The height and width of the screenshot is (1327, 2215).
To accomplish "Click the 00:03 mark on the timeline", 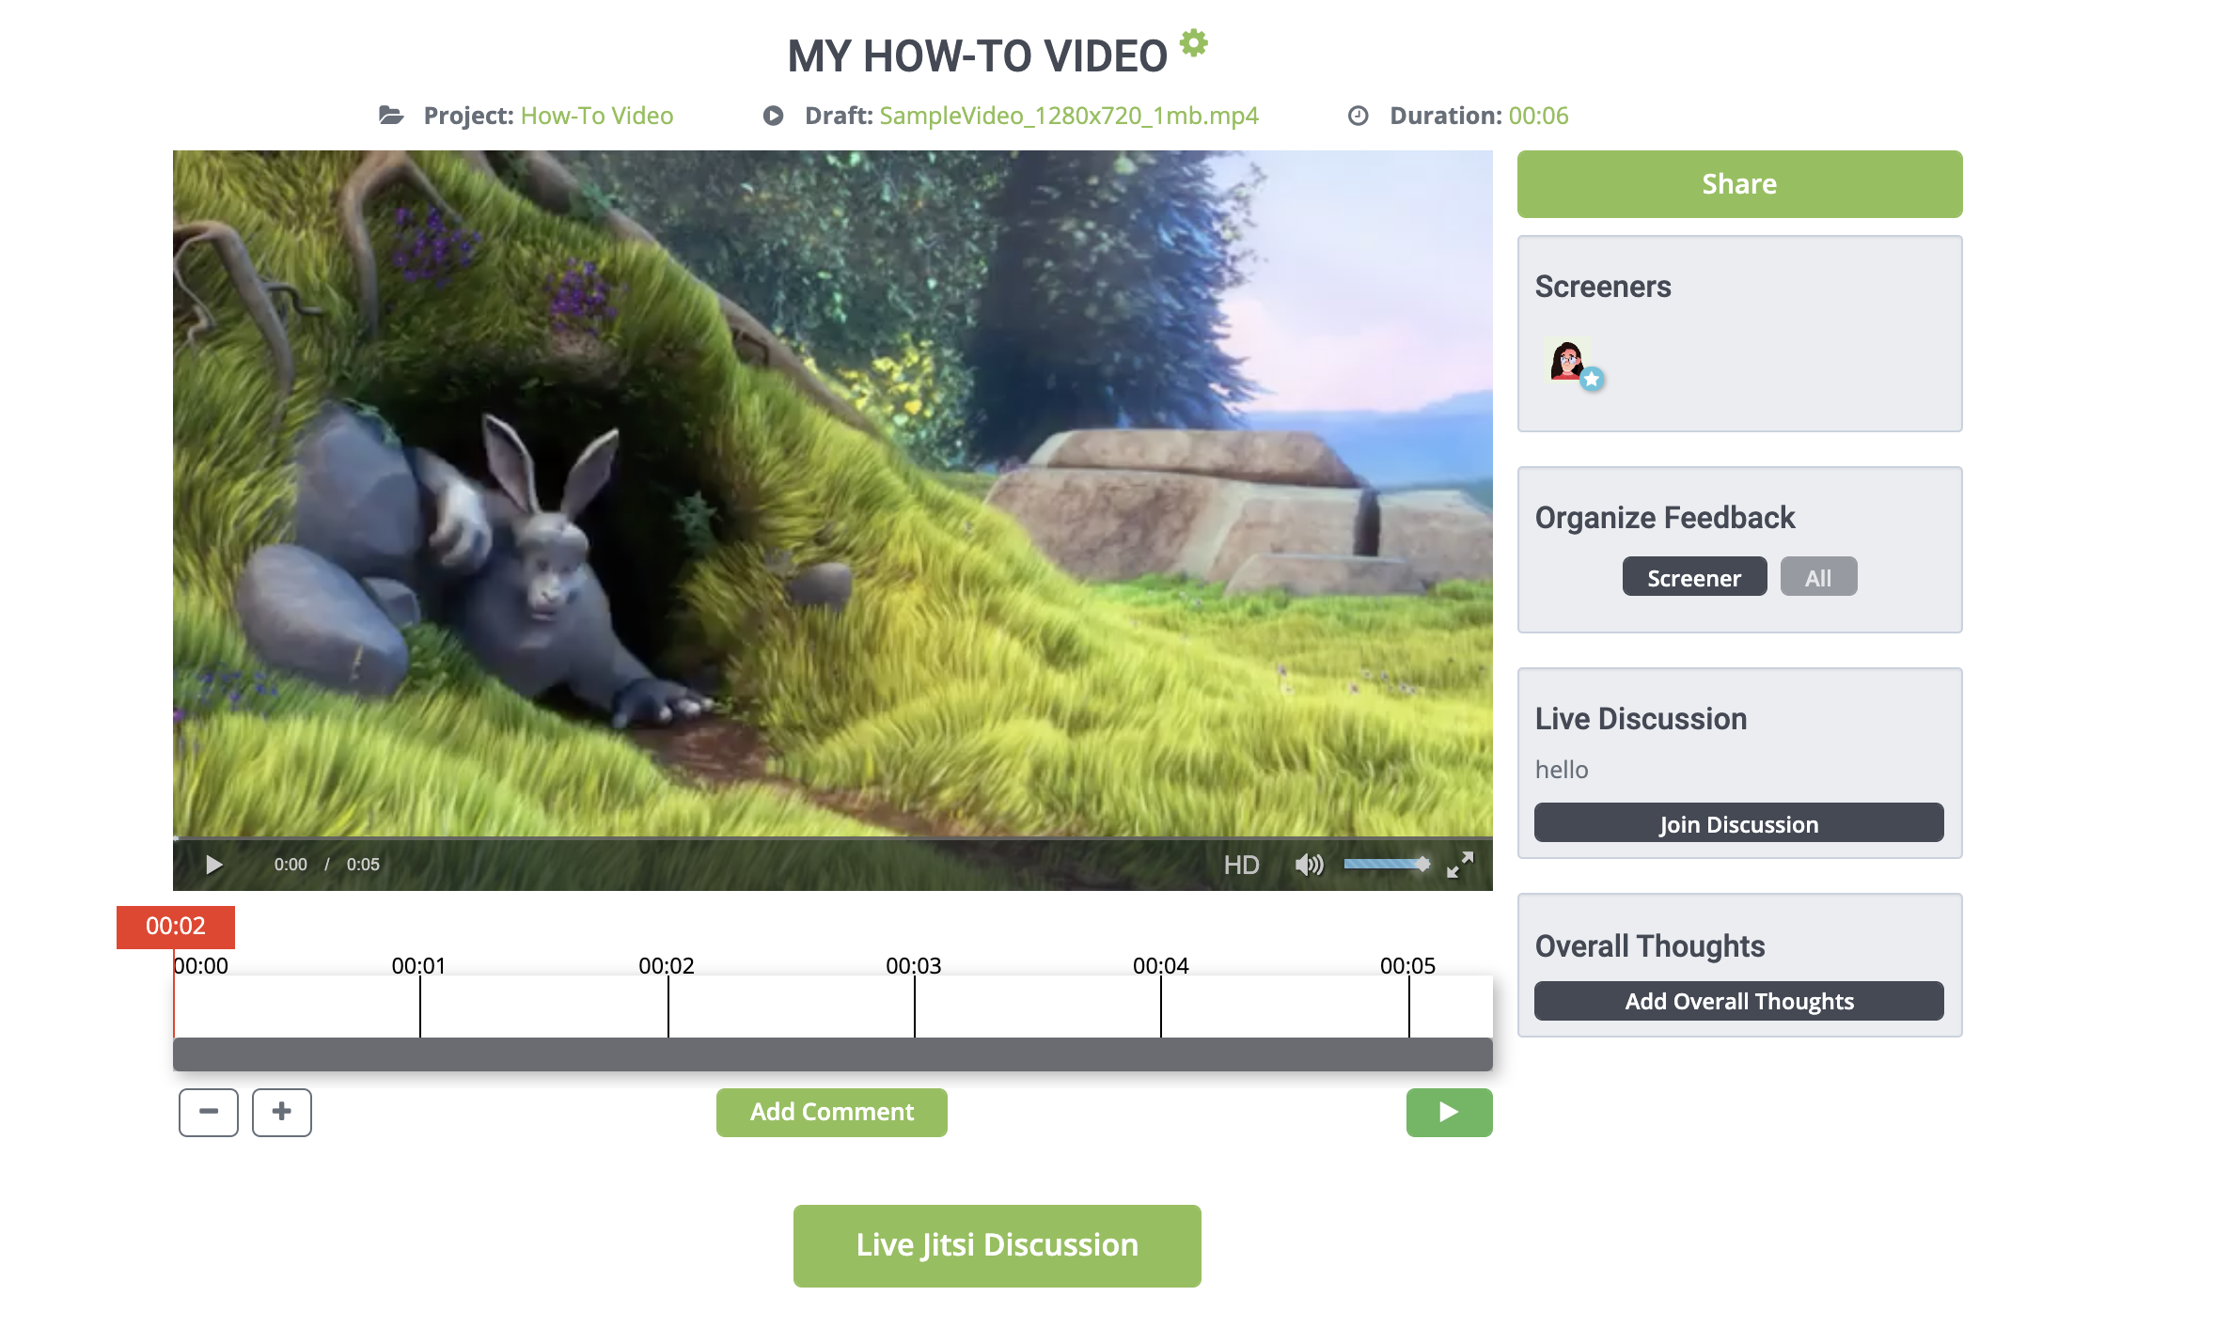I will click(914, 1006).
